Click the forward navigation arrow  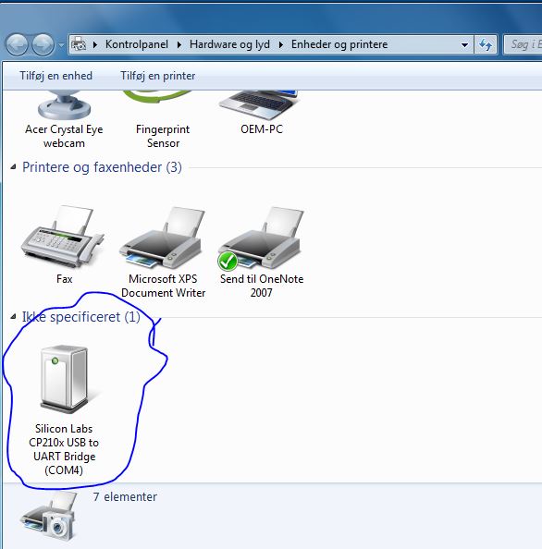click(43, 44)
